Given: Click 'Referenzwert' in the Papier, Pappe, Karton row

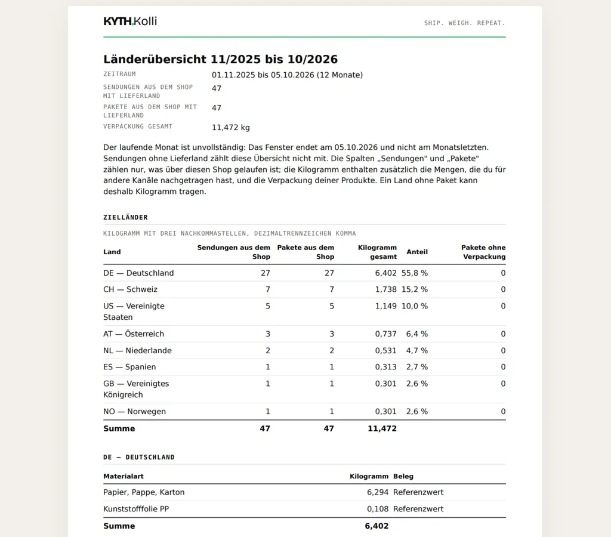Looking at the screenshot, I should 418,492.
